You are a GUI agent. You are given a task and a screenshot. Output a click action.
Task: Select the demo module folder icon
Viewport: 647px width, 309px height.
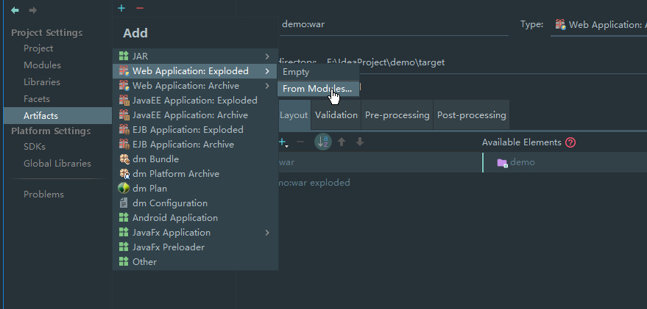tap(502, 162)
